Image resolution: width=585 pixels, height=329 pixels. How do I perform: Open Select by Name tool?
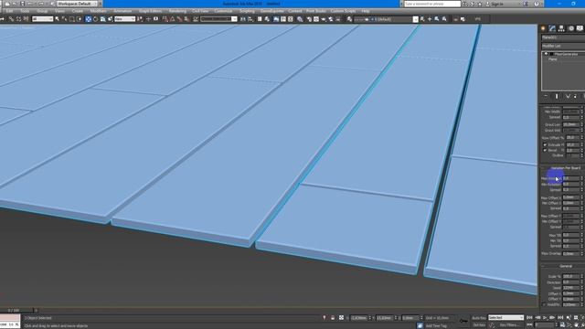65,19
